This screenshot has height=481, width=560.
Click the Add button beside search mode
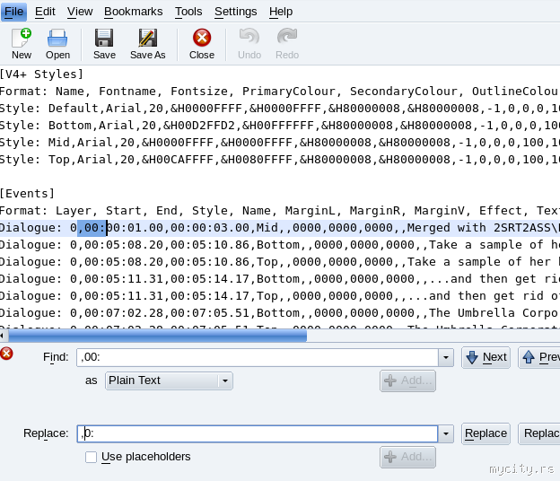click(x=407, y=380)
